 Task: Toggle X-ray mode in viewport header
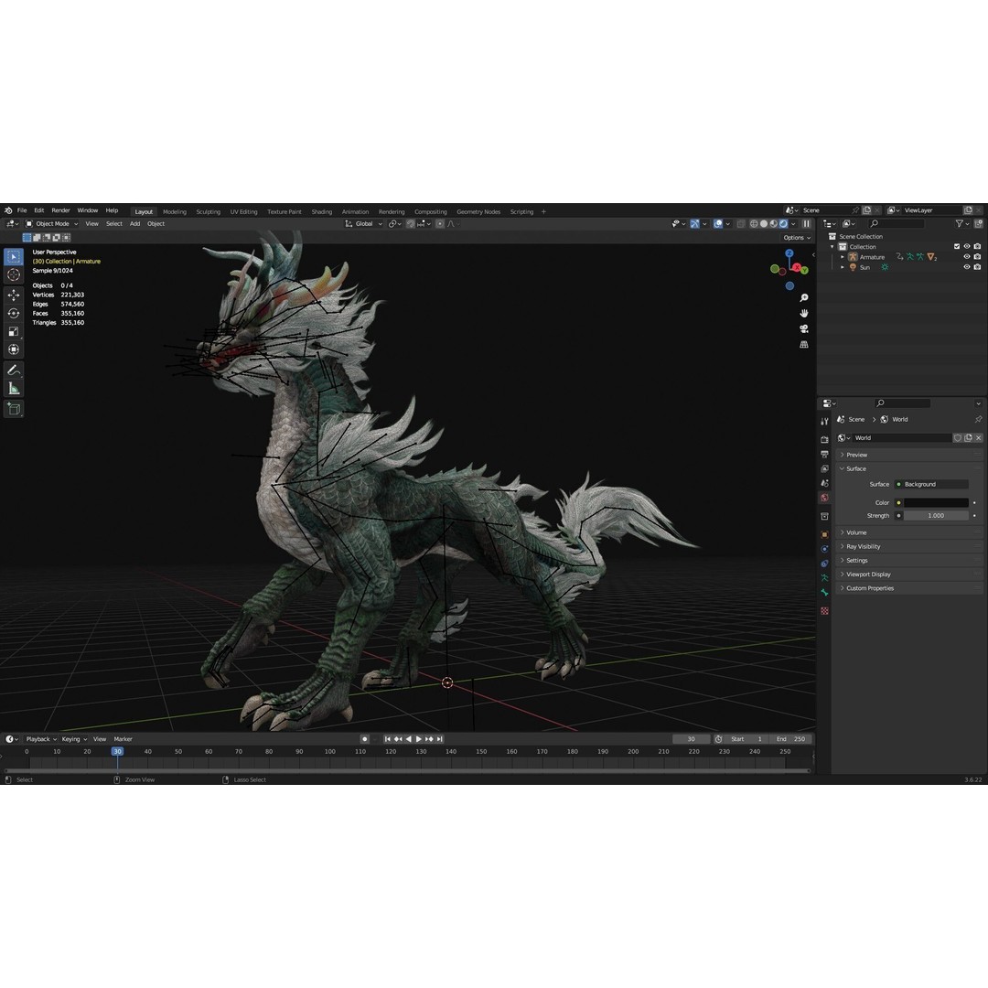pos(741,224)
